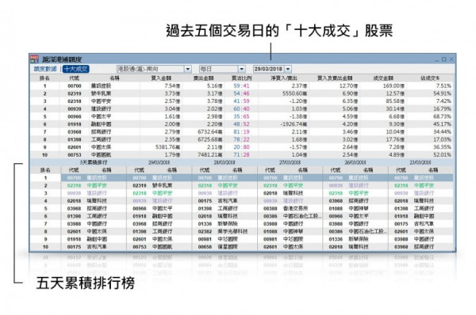The width and height of the screenshot is (476, 315).
Task: Click the 5天累積排行 heading in lower table
Action: click(94, 162)
